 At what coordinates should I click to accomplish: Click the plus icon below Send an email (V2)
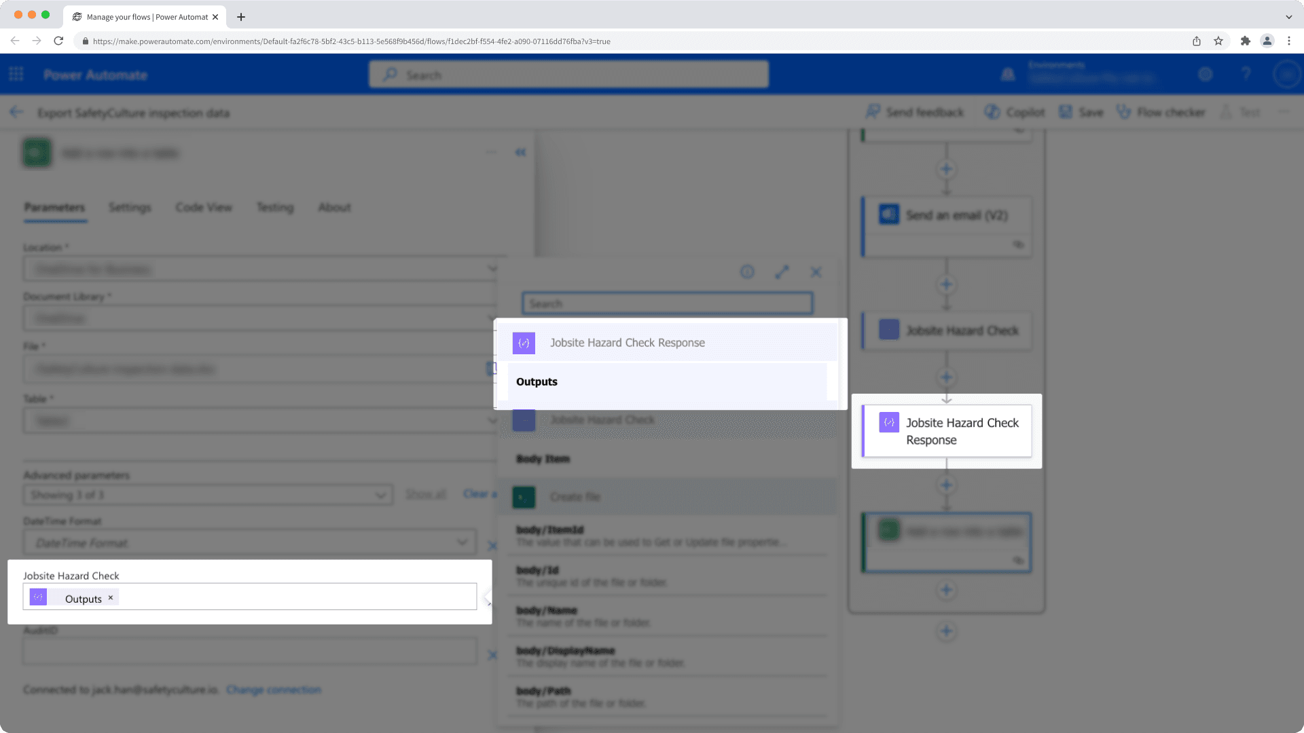pyautogui.click(x=946, y=284)
